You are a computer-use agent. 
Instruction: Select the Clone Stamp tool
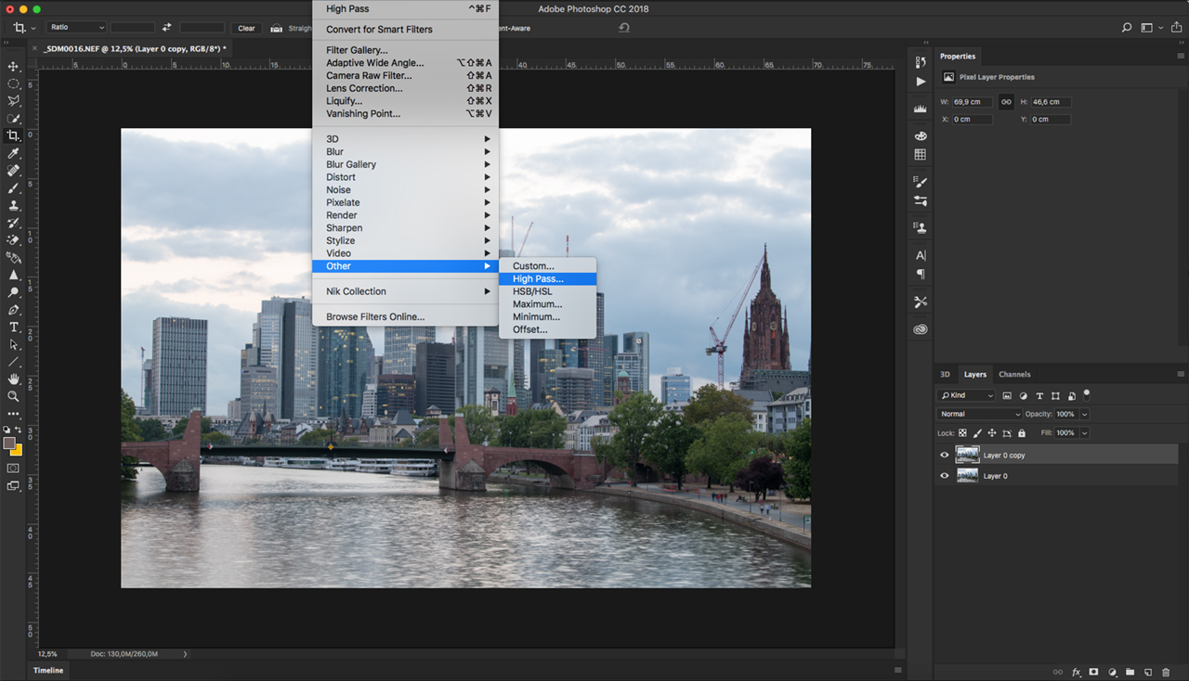[x=14, y=205]
